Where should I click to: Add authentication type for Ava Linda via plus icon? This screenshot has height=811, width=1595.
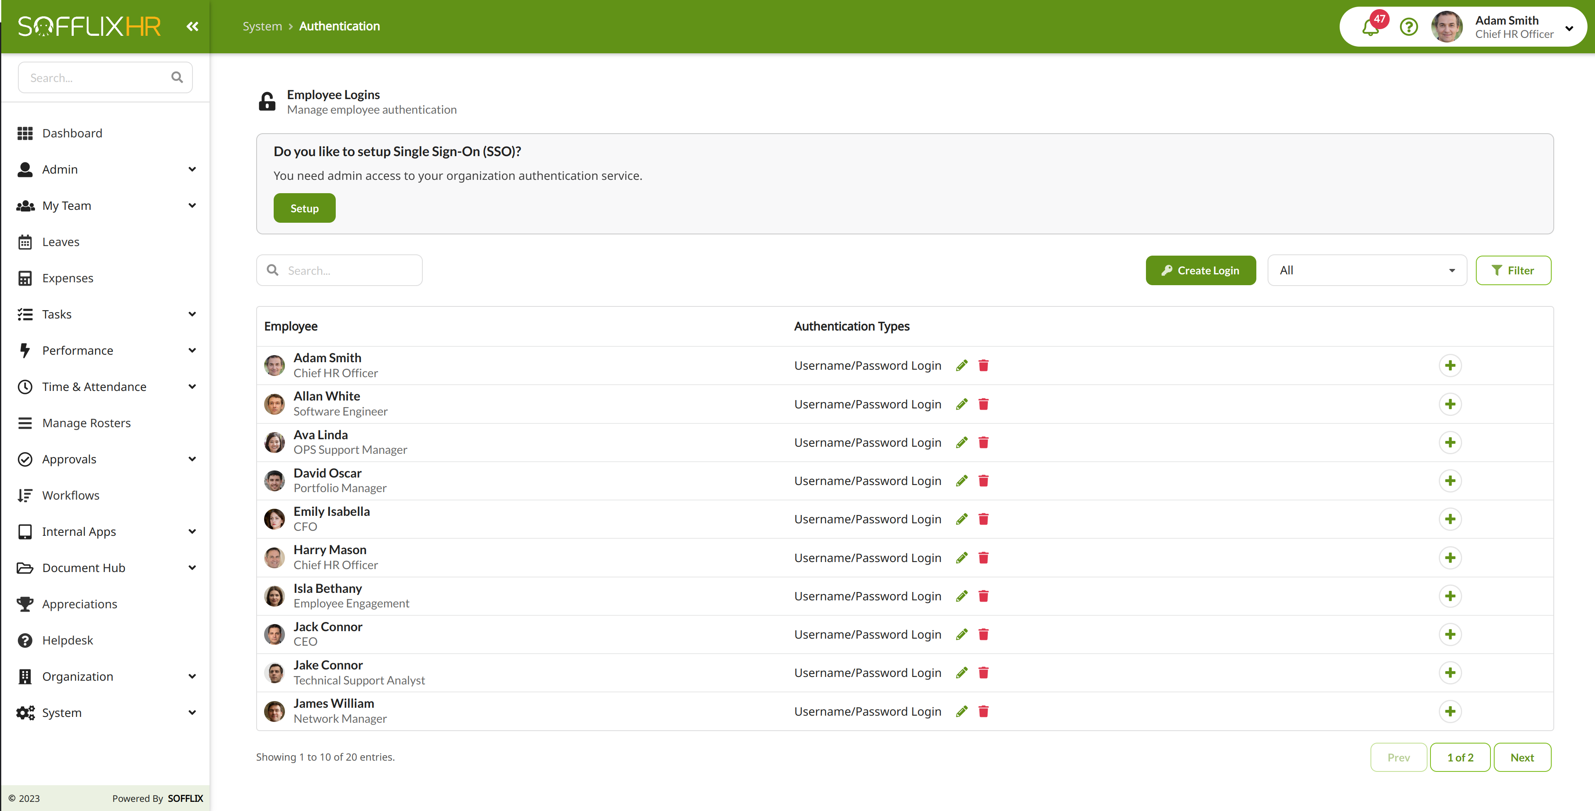(x=1451, y=442)
